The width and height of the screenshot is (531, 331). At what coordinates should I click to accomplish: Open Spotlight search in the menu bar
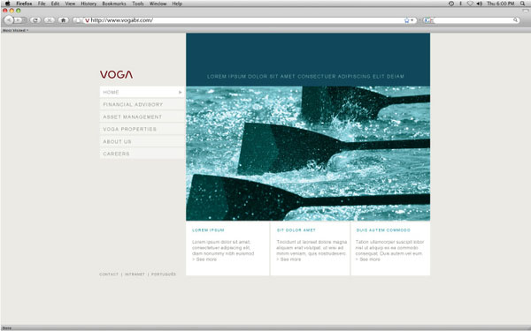click(x=522, y=4)
